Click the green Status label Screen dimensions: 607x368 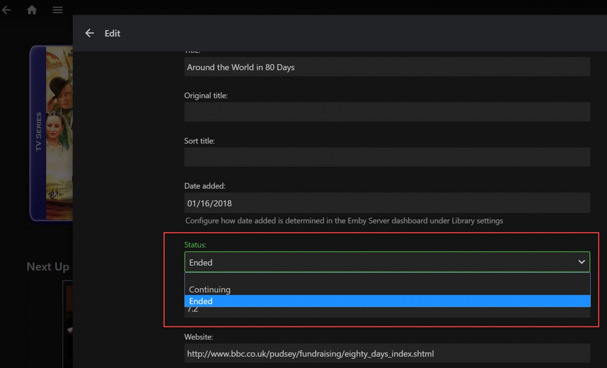[x=195, y=245]
